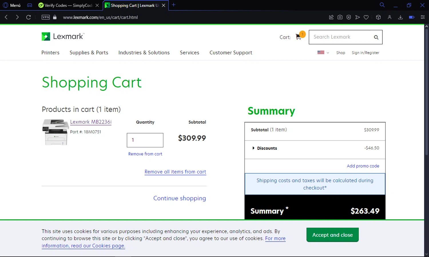Viewport: 429px width, 257px height.
Task: Select the Shopping Cart Lexmark tab
Action: pyautogui.click(x=132, y=5)
